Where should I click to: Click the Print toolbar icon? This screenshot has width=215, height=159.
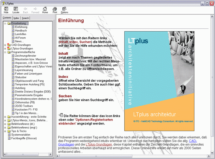coord(55,9)
